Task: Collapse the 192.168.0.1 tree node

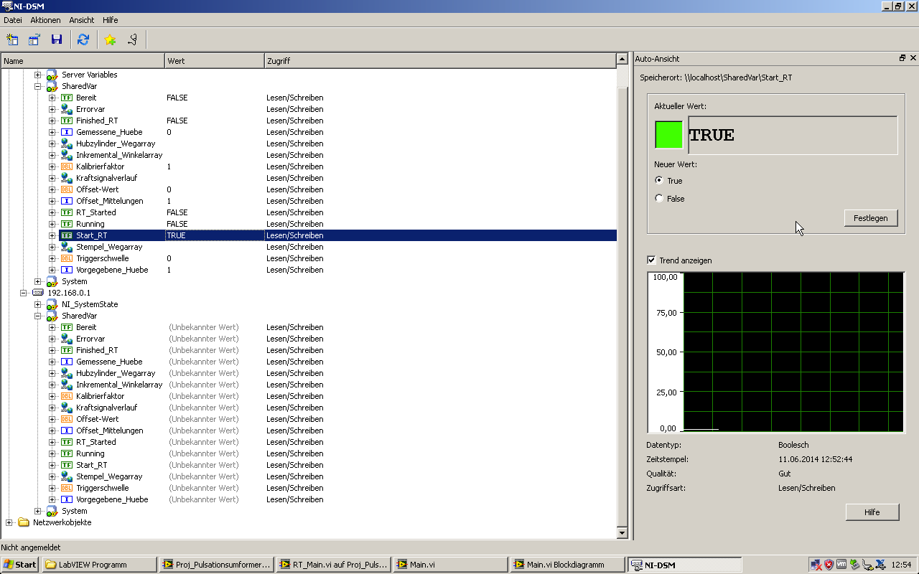Action: (24, 293)
